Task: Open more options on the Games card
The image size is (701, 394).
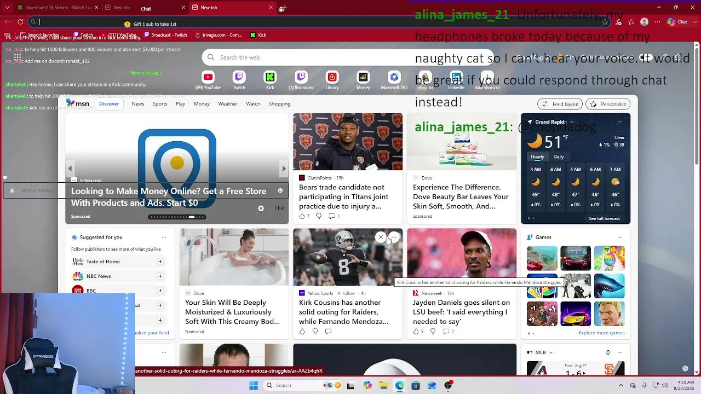Action: point(619,237)
